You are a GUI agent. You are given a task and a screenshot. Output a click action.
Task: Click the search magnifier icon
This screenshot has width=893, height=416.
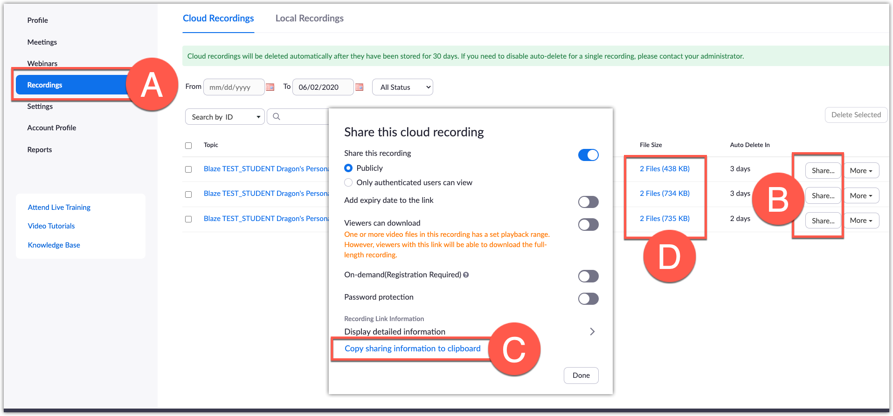point(277,117)
